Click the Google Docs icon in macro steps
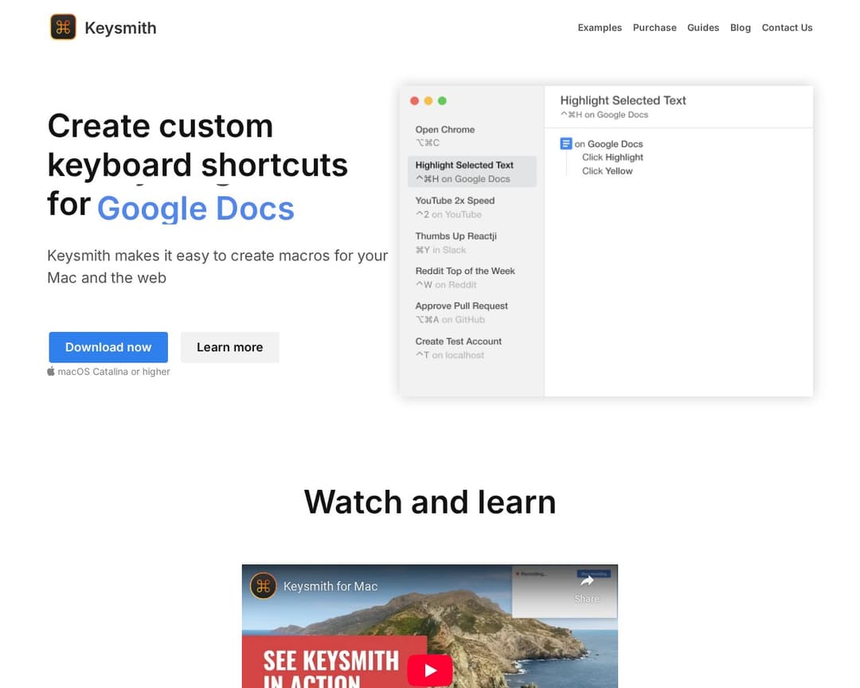This screenshot has width=860, height=688. (x=566, y=143)
